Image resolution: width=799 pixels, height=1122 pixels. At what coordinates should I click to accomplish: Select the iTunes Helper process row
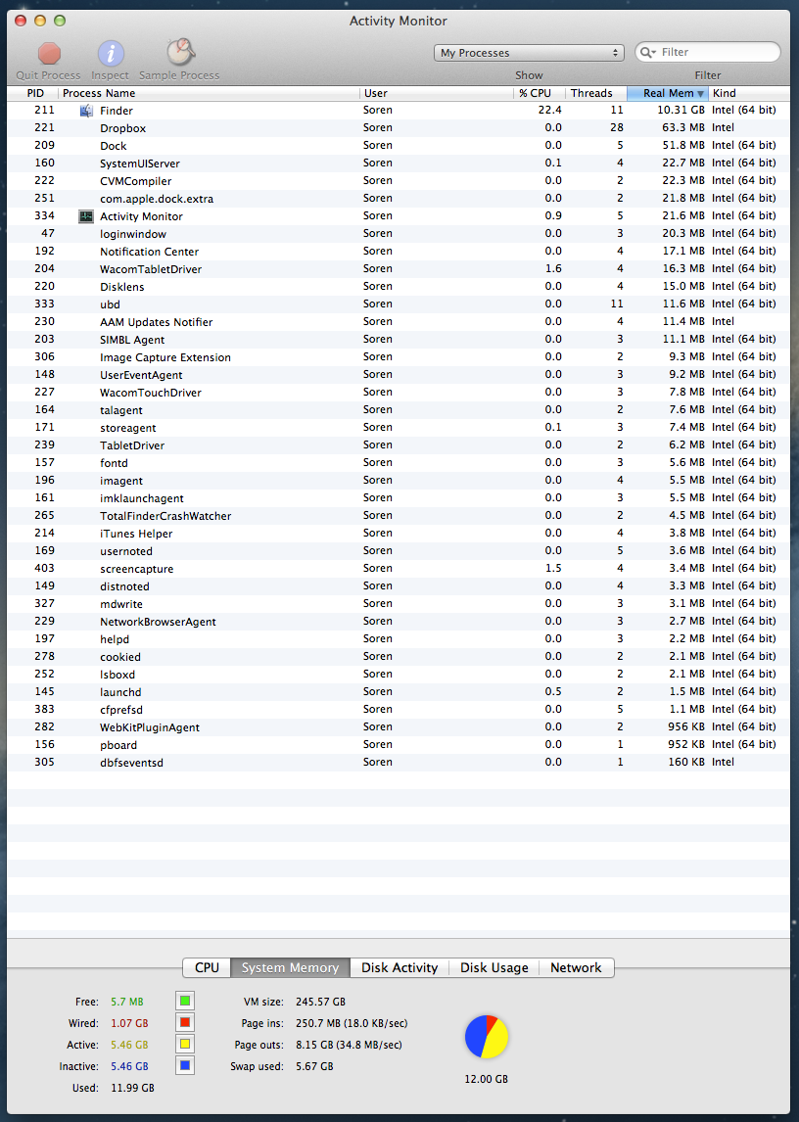[x=399, y=533]
